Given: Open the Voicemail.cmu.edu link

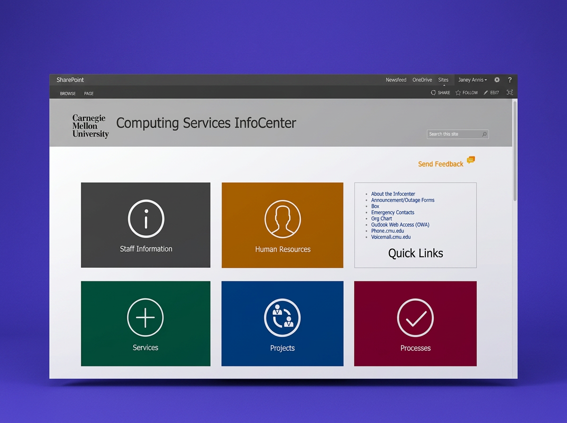Looking at the screenshot, I should 391,237.
